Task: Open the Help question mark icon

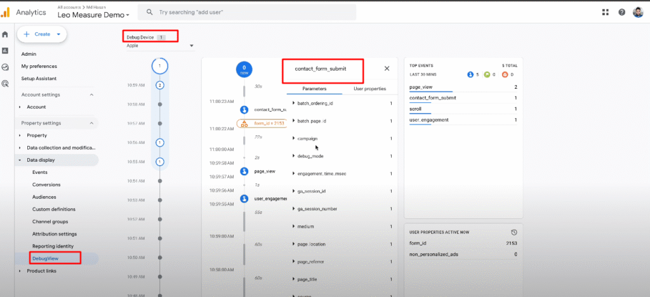Action: [622, 13]
